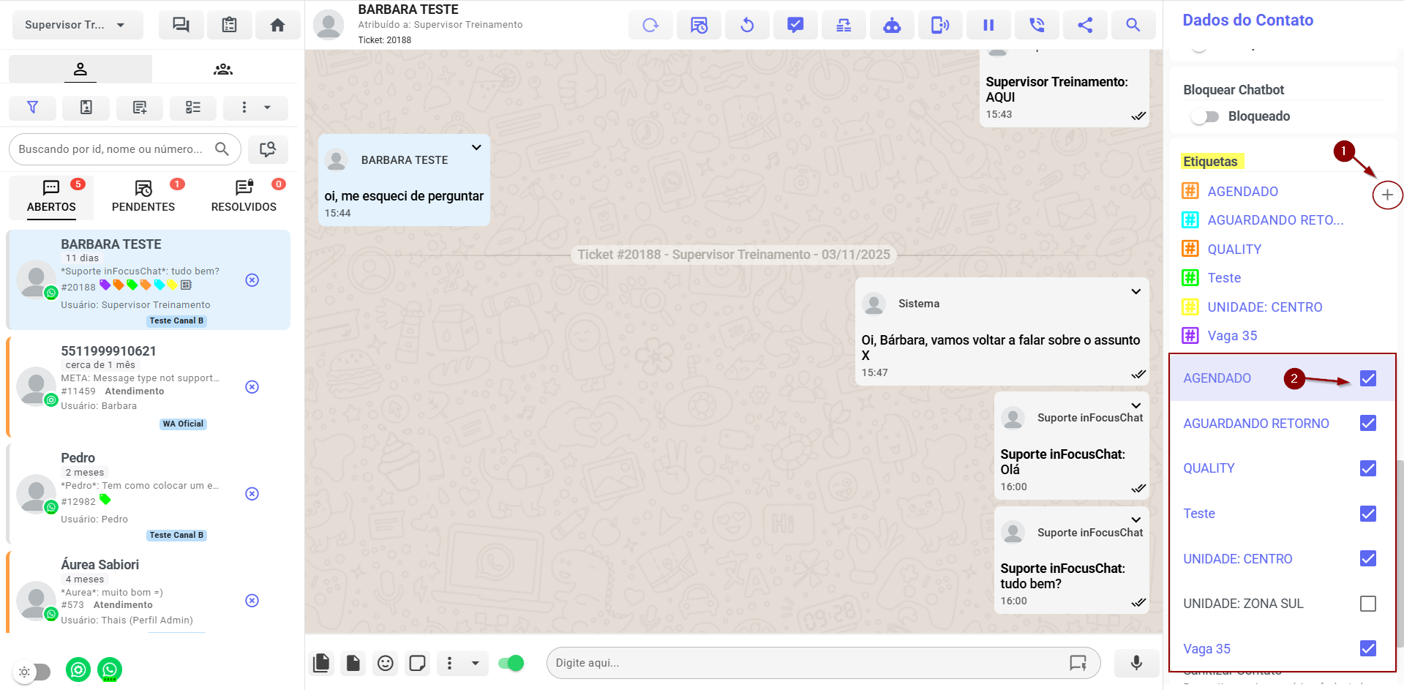1404x690 pixels.
Task: Click the microphone record button
Action: [1136, 663]
